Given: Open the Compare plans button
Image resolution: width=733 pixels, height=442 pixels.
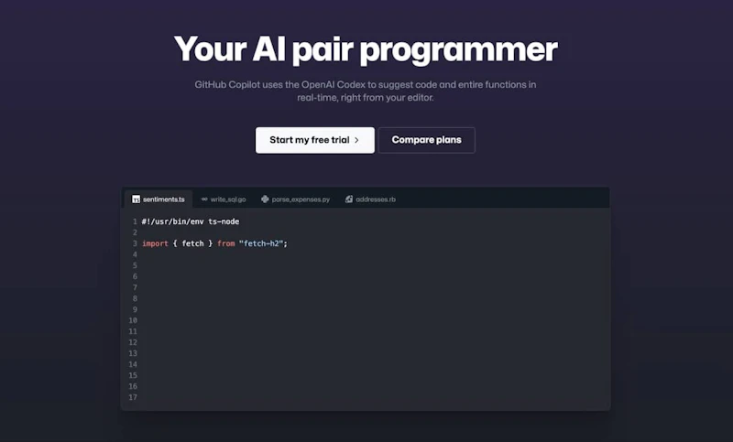Looking at the screenshot, I should (x=426, y=140).
